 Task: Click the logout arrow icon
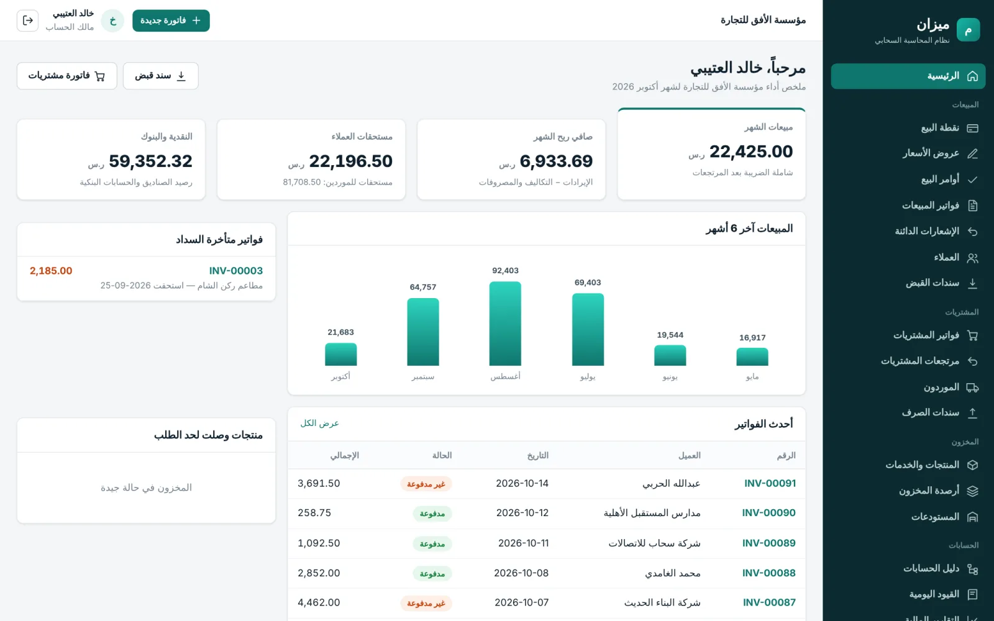(27, 20)
